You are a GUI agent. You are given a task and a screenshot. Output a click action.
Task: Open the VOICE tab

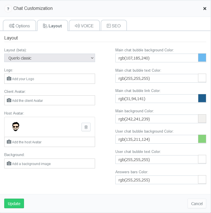pyautogui.click(x=84, y=26)
